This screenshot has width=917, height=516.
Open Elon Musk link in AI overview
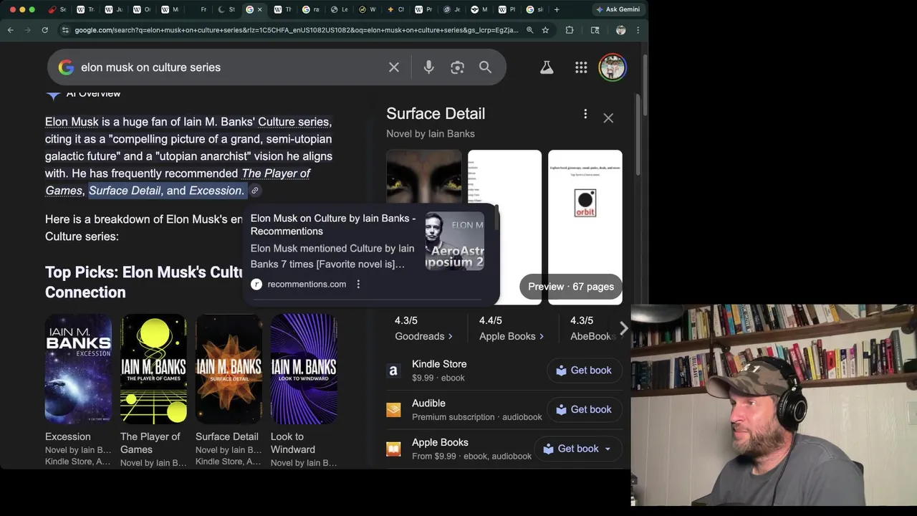pos(72,122)
